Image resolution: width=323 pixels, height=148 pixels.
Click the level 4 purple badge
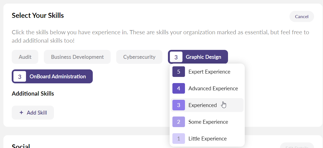click(x=179, y=88)
